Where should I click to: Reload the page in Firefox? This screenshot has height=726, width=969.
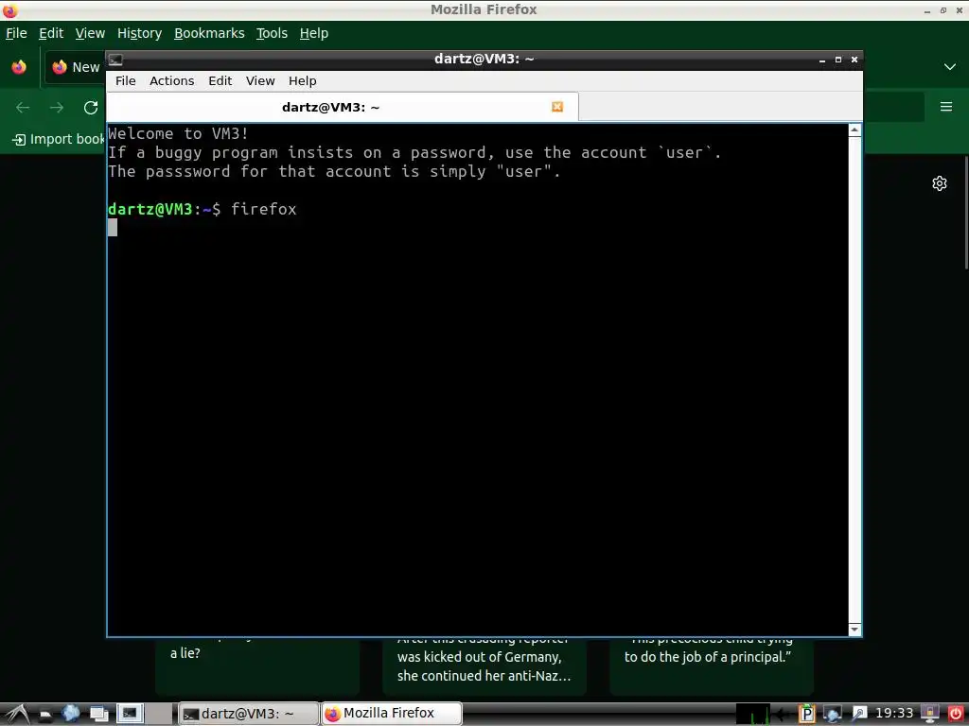[91, 108]
